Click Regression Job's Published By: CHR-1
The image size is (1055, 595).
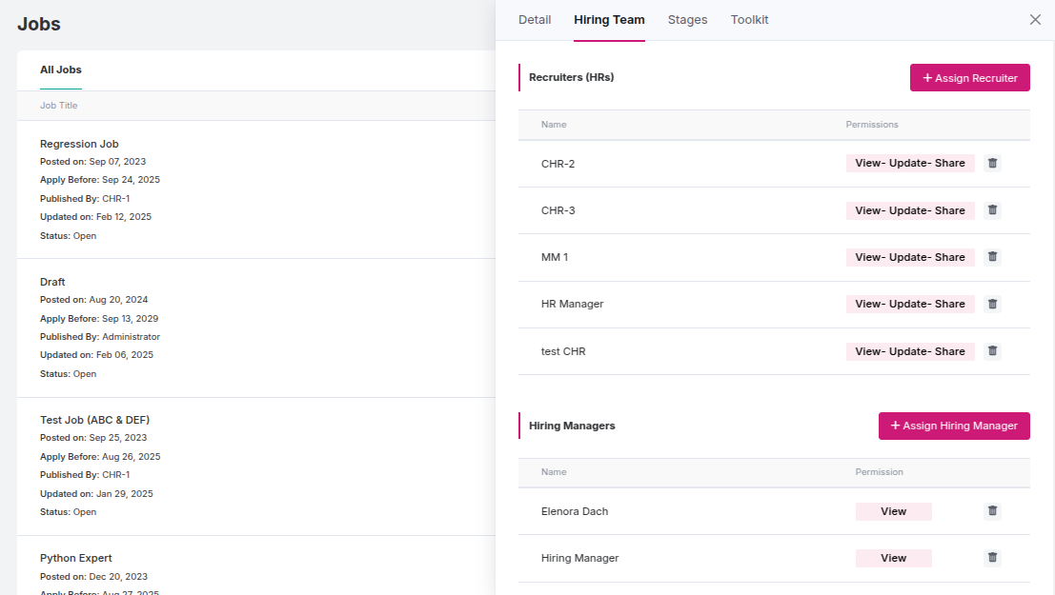[x=85, y=198]
